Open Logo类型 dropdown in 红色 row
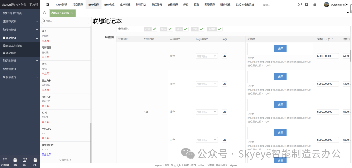352x168 pixels. pyautogui.click(x=207, y=56)
